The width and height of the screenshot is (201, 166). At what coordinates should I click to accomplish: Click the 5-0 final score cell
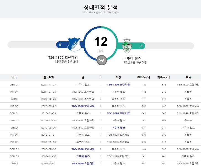(164, 149)
